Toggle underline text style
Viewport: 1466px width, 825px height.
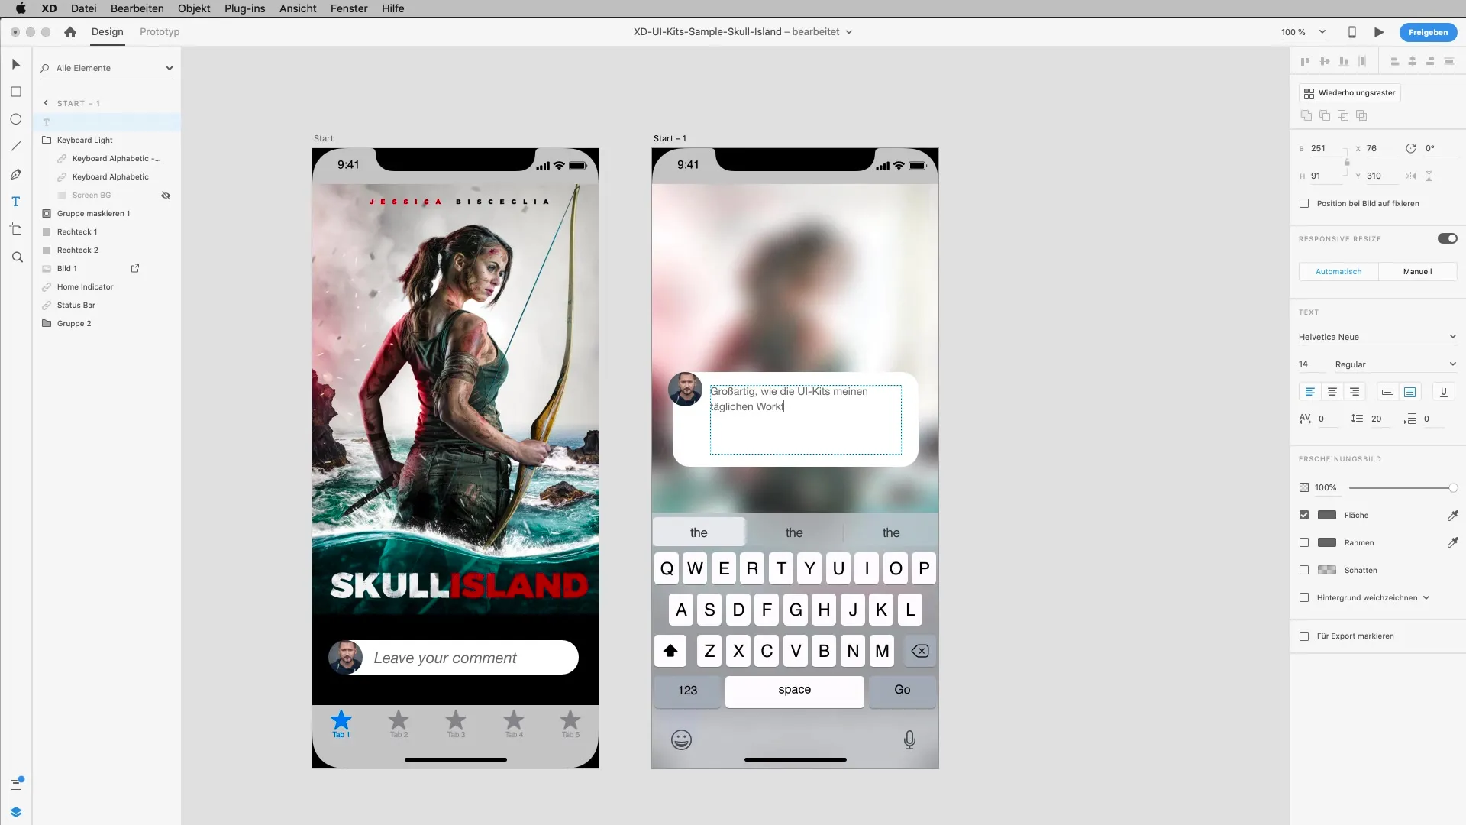(x=1443, y=392)
